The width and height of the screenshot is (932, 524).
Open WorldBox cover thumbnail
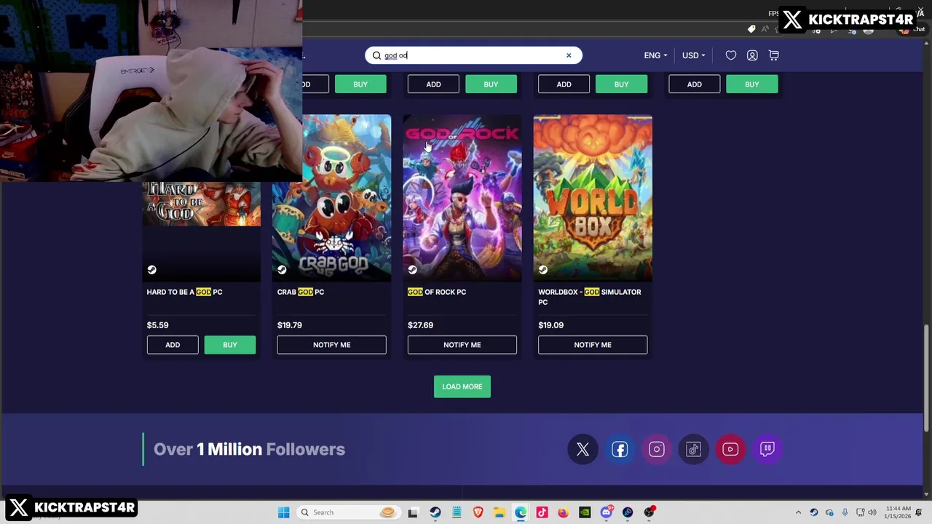(x=593, y=198)
